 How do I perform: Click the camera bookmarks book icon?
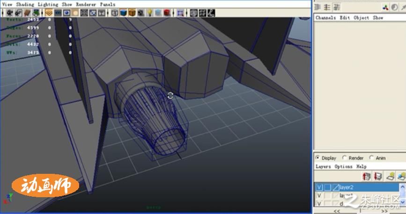pos(27,13)
